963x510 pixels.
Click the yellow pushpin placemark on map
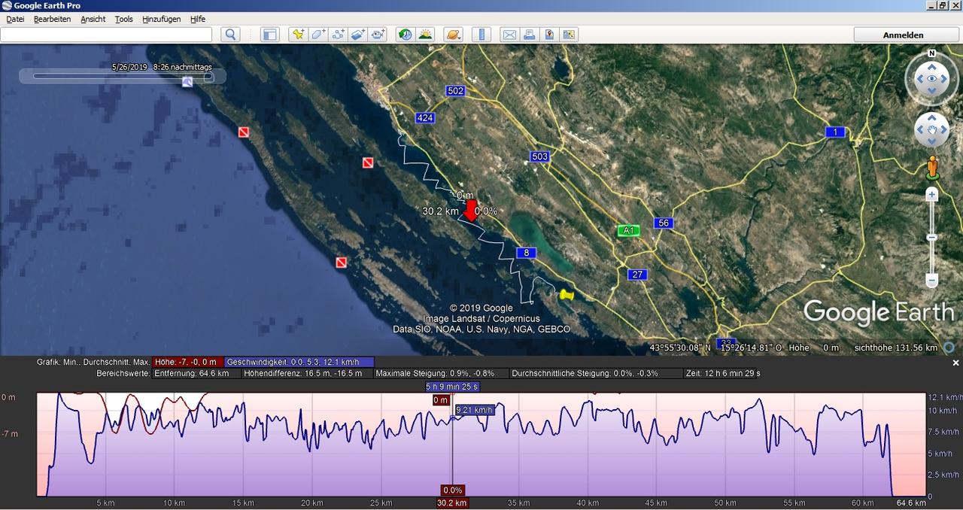567,295
